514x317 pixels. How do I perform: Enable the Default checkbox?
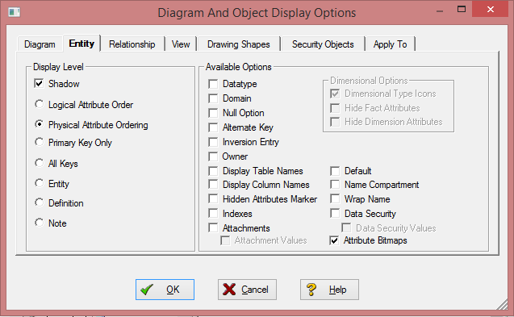pos(335,171)
